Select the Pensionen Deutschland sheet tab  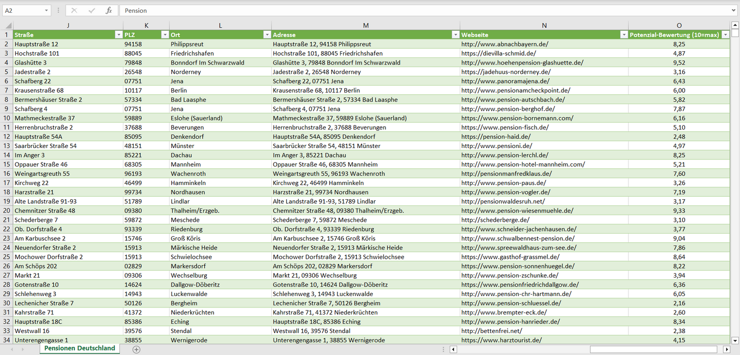(x=79, y=348)
